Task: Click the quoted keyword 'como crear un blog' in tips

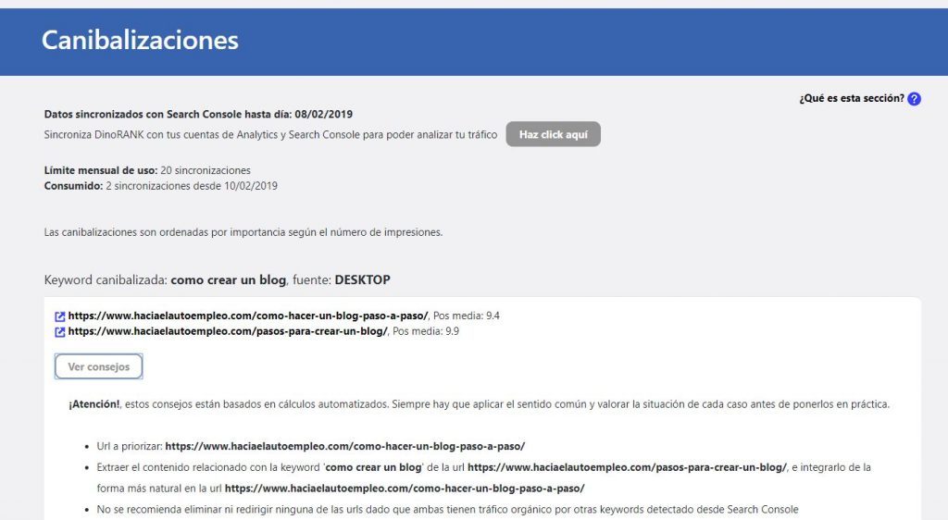Action: pyautogui.click(x=371, y=467)
